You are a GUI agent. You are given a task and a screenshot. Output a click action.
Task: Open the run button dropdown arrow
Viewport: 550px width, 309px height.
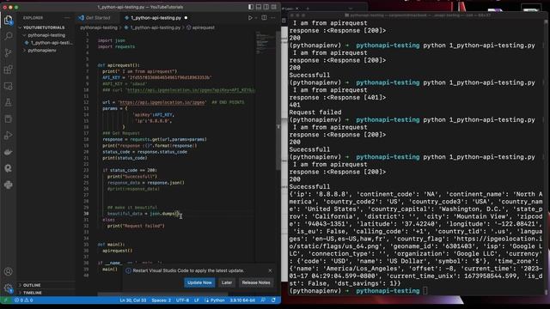256,17
